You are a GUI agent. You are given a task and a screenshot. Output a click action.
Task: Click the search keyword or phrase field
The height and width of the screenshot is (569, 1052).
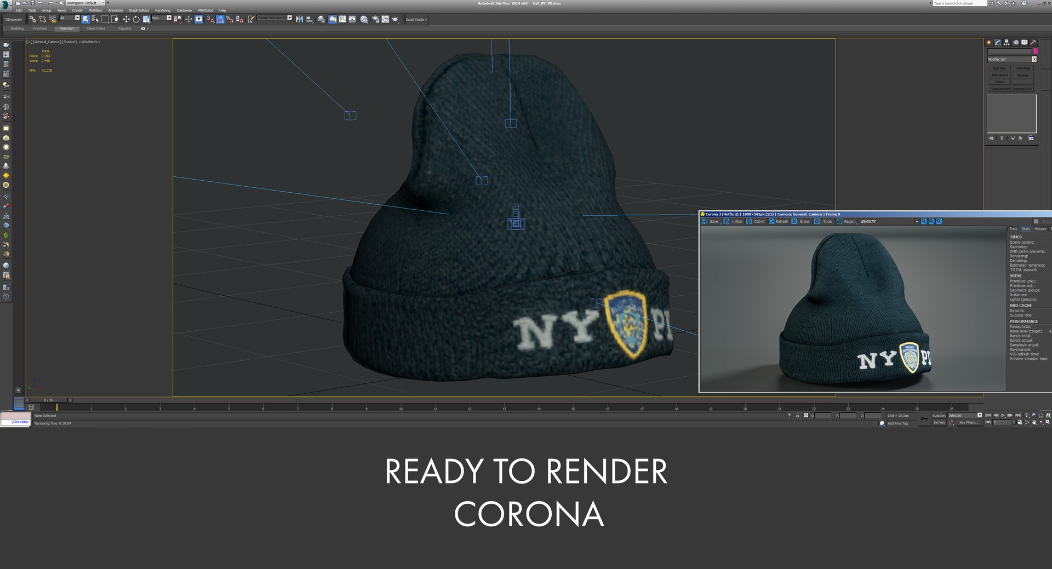(x=959, y=3)
